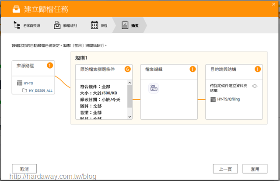Viewport: 280px width, 181px height.
Task: Click the 歸檔規則 step icon
Action: point(57,25)
